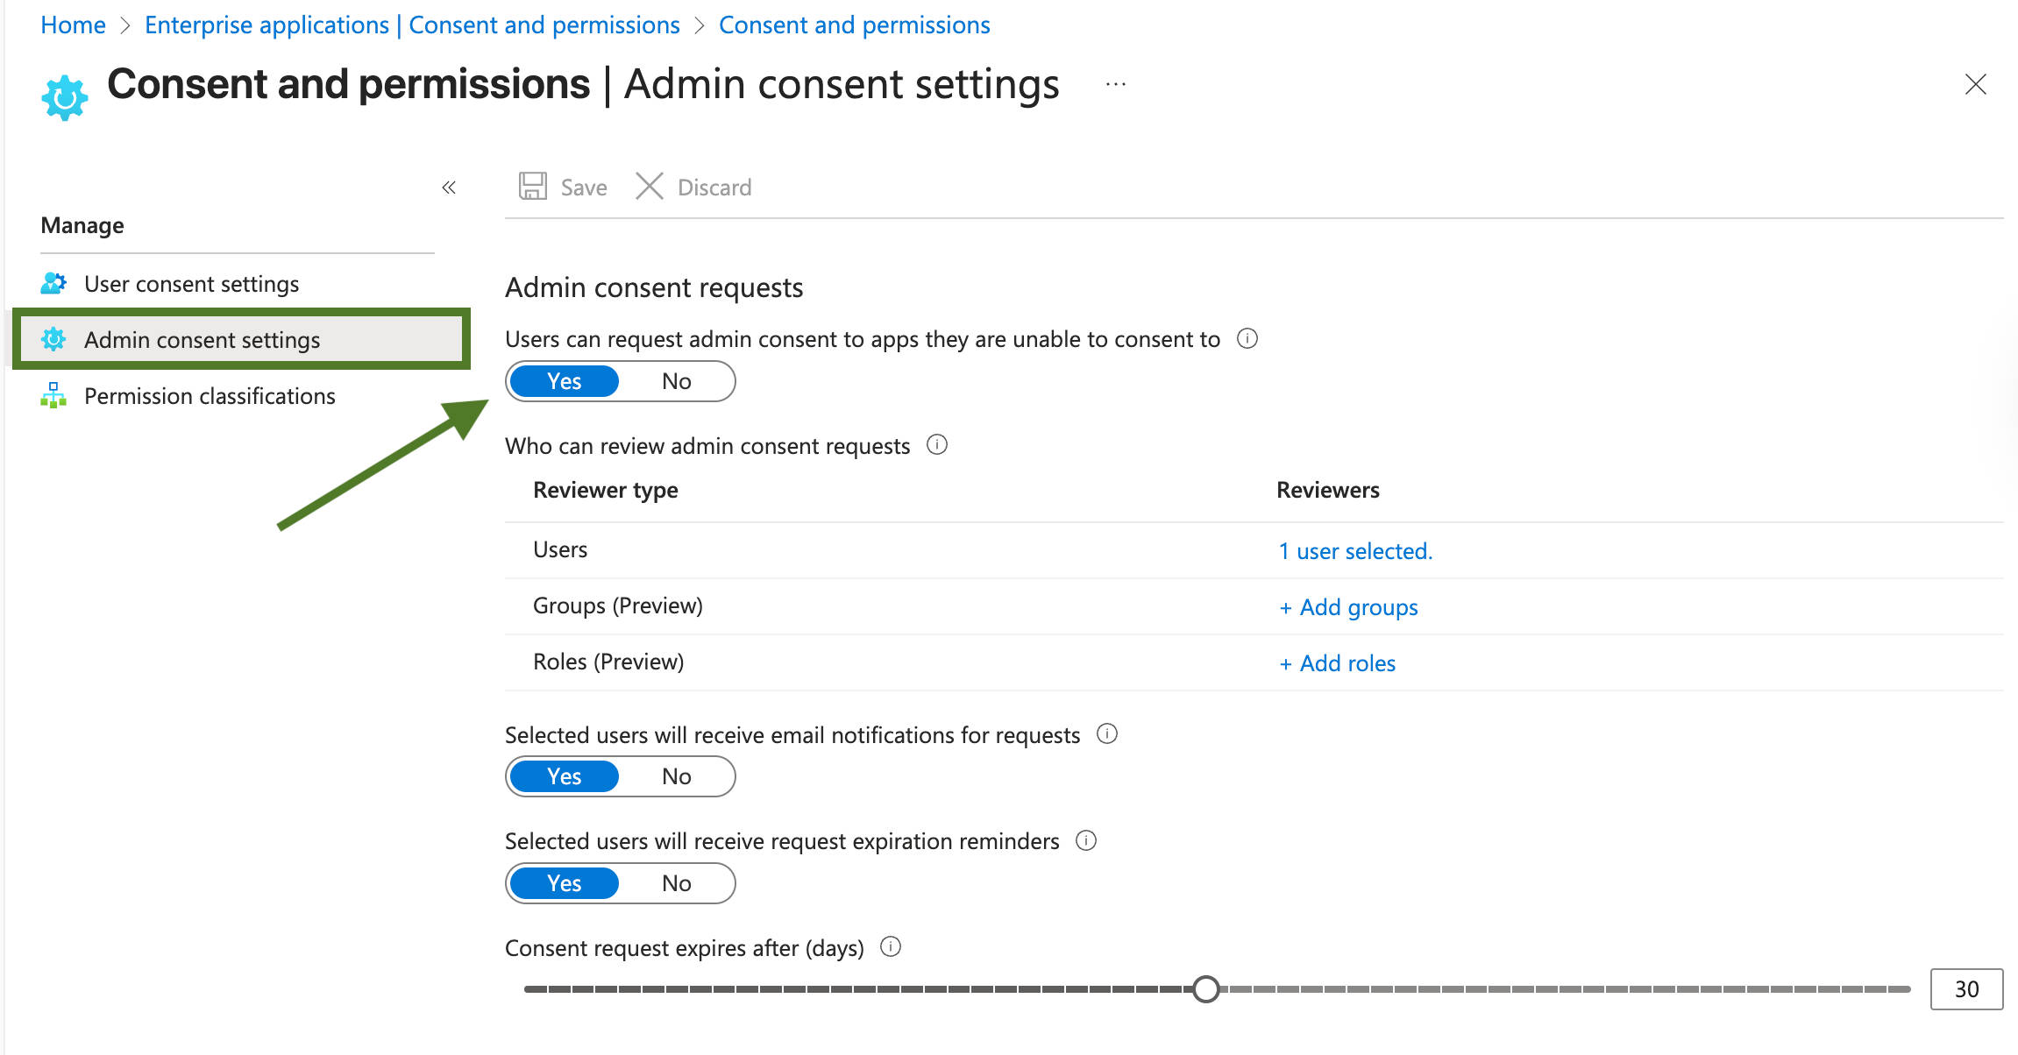The height and width of the screenshot is (1055, 2018).
Task: Disable email notifications for selected users
Action: coord(676,776)
